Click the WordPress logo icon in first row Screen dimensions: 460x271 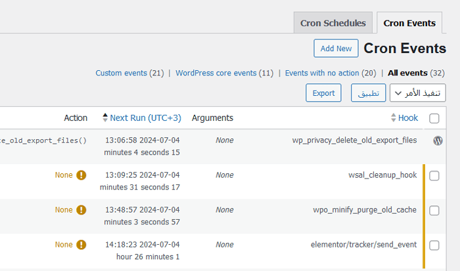coord(438,140)
